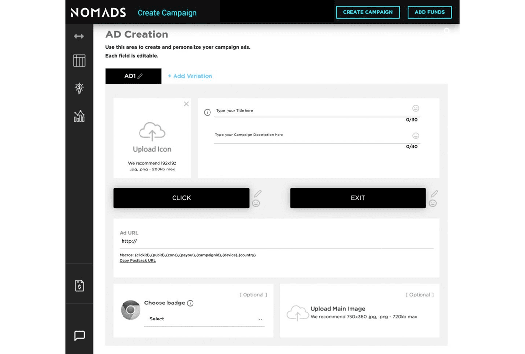Switch to the AD1 tab
Viewport: 525px width, 354px height.
point(130,76)
